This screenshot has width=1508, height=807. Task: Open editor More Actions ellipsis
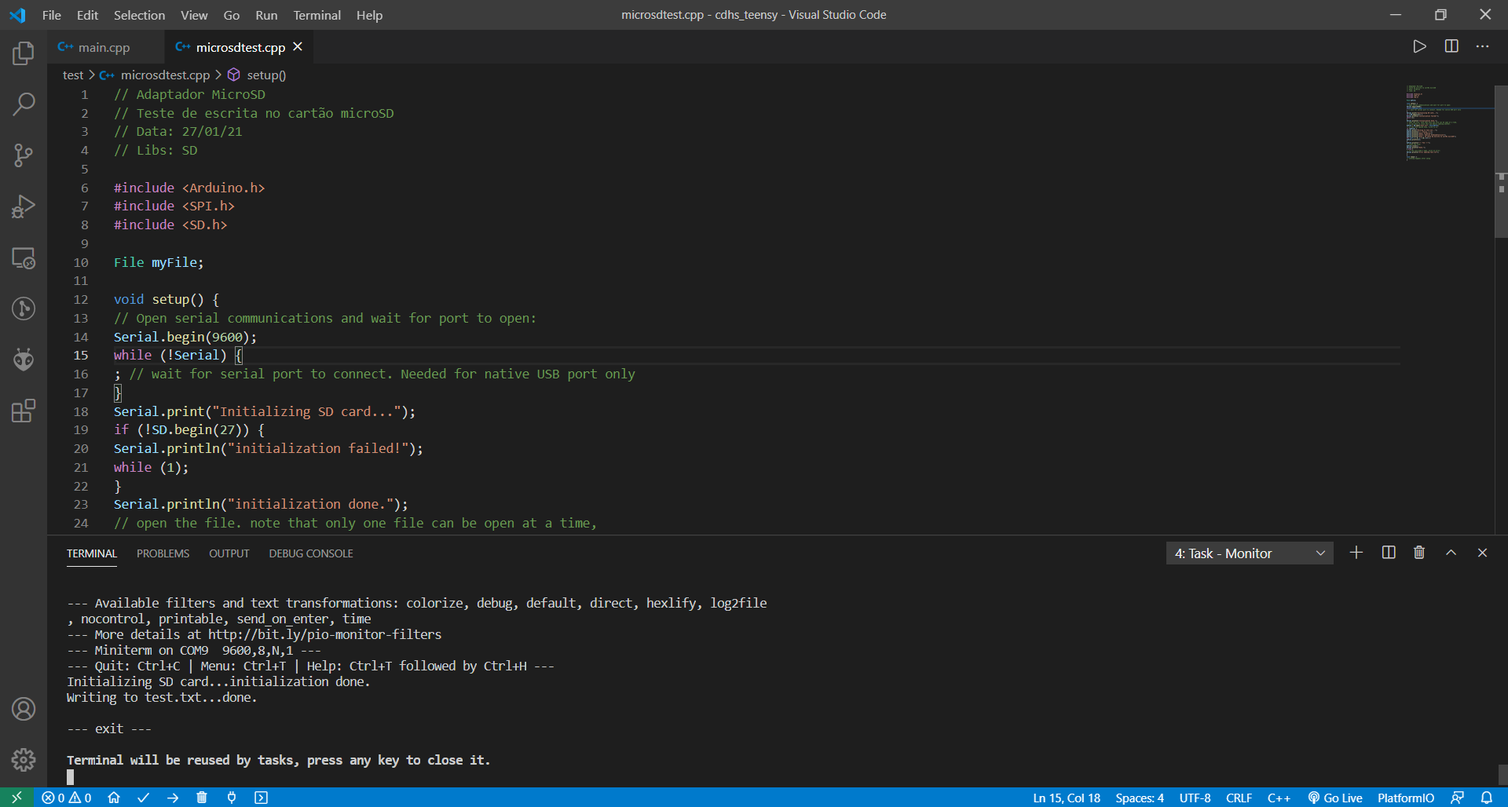1482,46
